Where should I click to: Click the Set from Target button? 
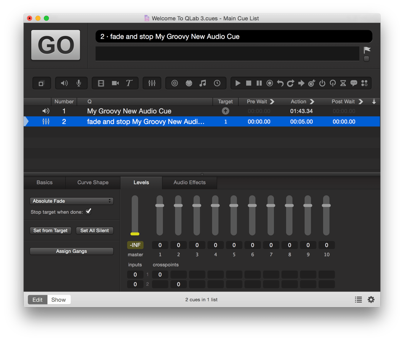click(50, 231)
